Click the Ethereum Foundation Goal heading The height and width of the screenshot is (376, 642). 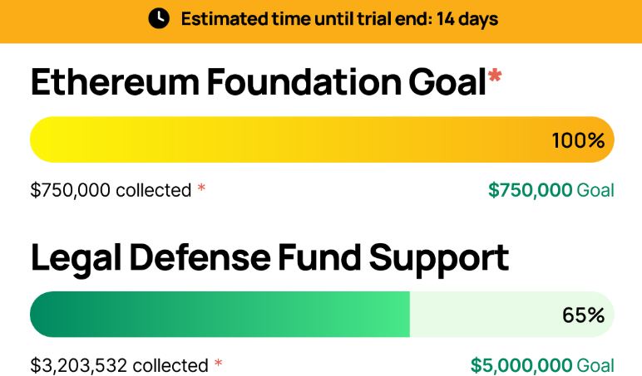(x=258, y=83)
